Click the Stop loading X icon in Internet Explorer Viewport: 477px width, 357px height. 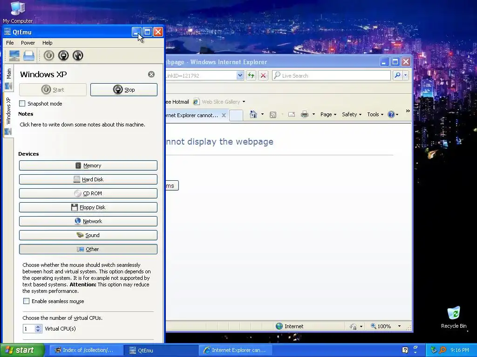click(x=263, y=75)
